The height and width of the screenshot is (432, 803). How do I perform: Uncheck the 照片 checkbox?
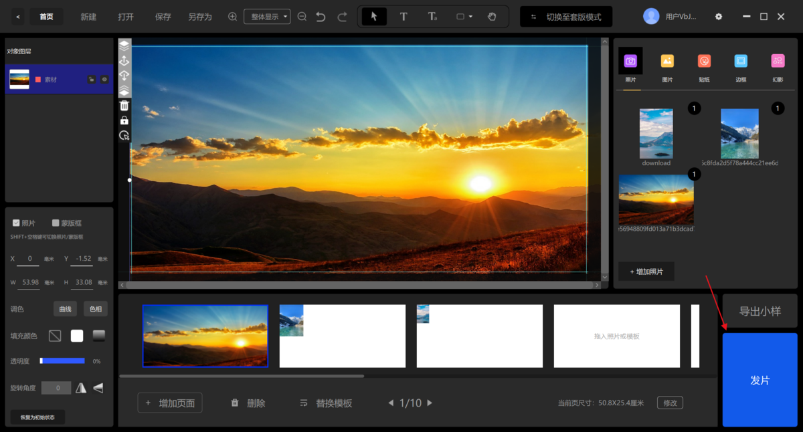[16, 223]
